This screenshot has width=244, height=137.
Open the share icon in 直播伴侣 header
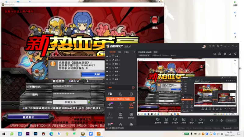pyautogui.click(x=235, y=54)
